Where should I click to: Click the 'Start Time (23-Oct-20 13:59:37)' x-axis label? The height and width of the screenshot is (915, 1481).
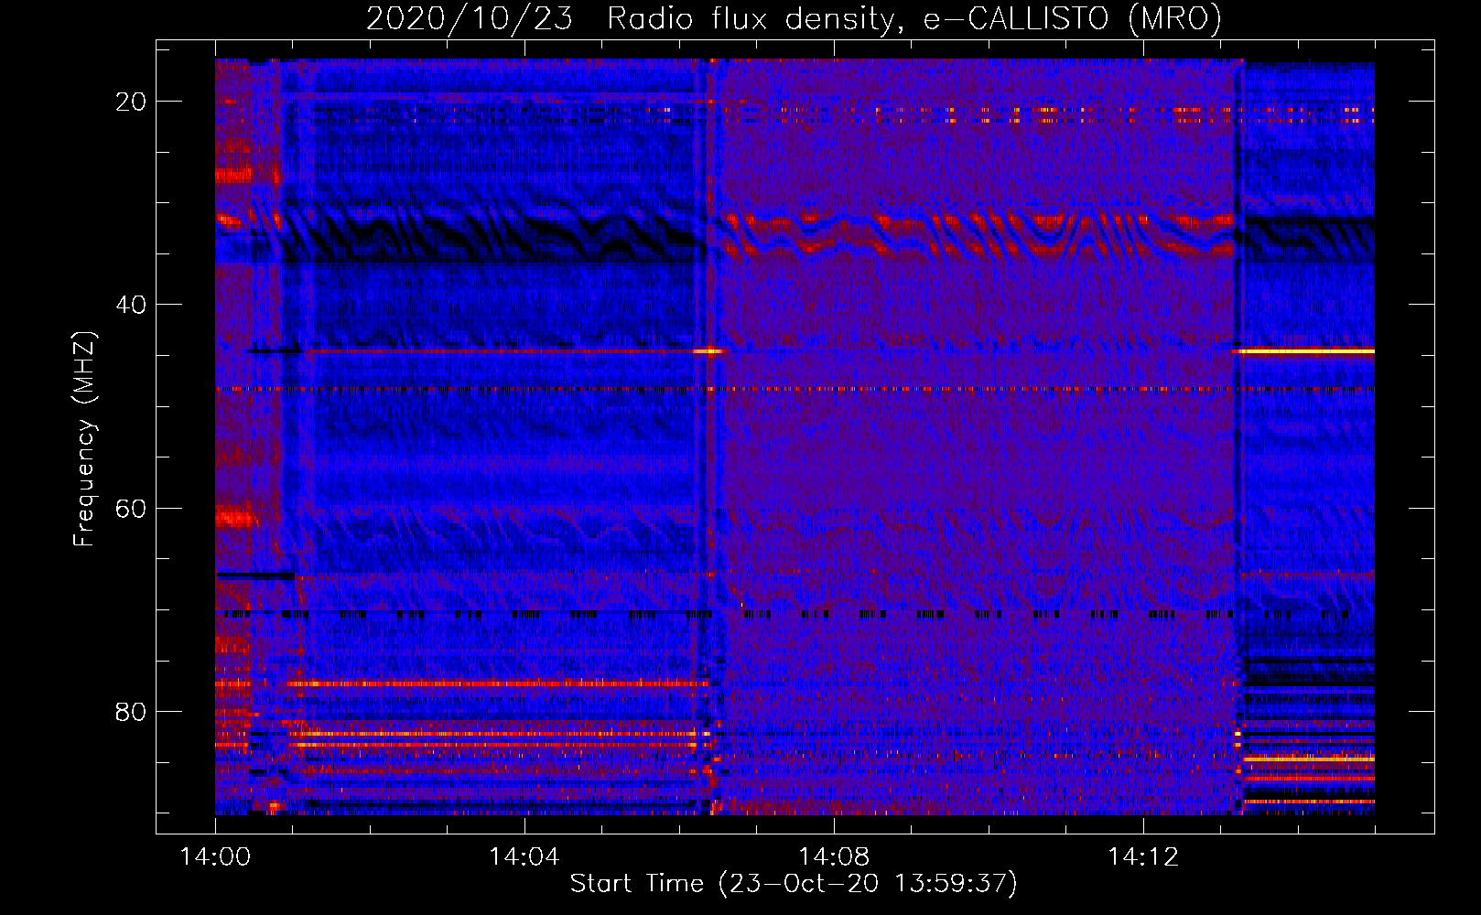pyautogui.click(x=794, y=884)
